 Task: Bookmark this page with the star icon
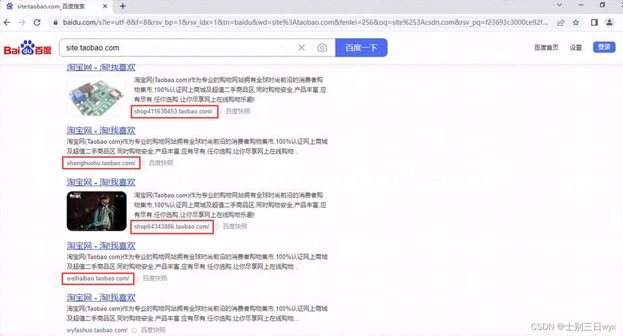point(577,22)
